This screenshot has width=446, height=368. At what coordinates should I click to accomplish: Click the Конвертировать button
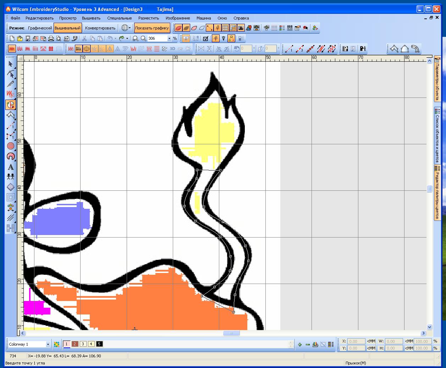100,28
